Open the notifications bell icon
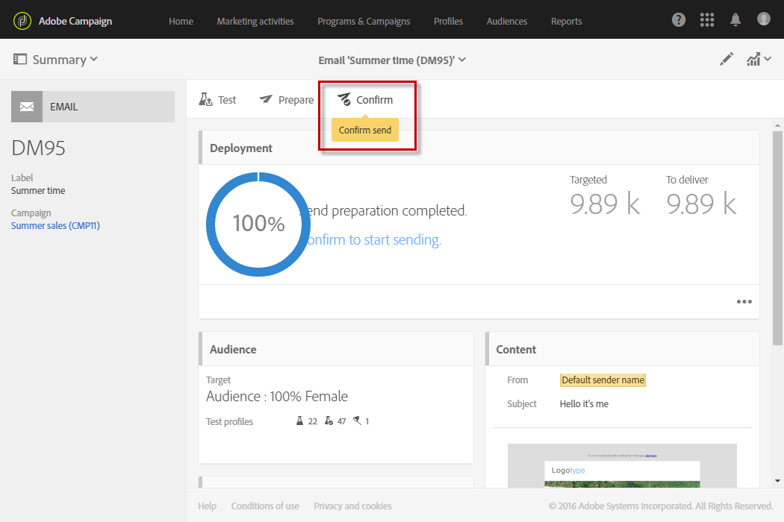Screen dimensions: 784x522 735,20
